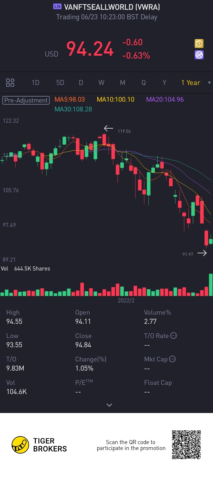213x477 pixels.
Task: Open the 1 Year period dropdown arrow
Action: coord(209,83)
